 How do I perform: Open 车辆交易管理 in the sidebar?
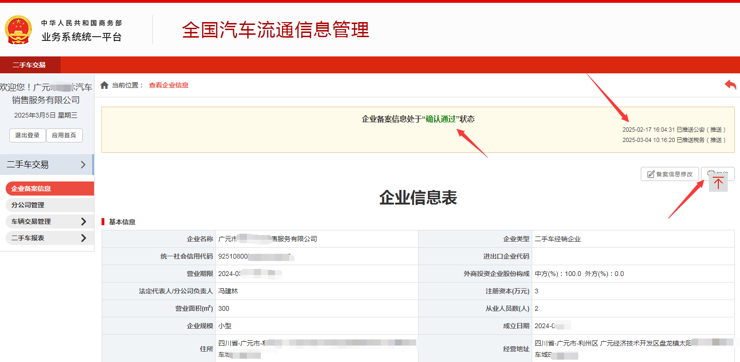pyautogui.click(x=31, y=221)
